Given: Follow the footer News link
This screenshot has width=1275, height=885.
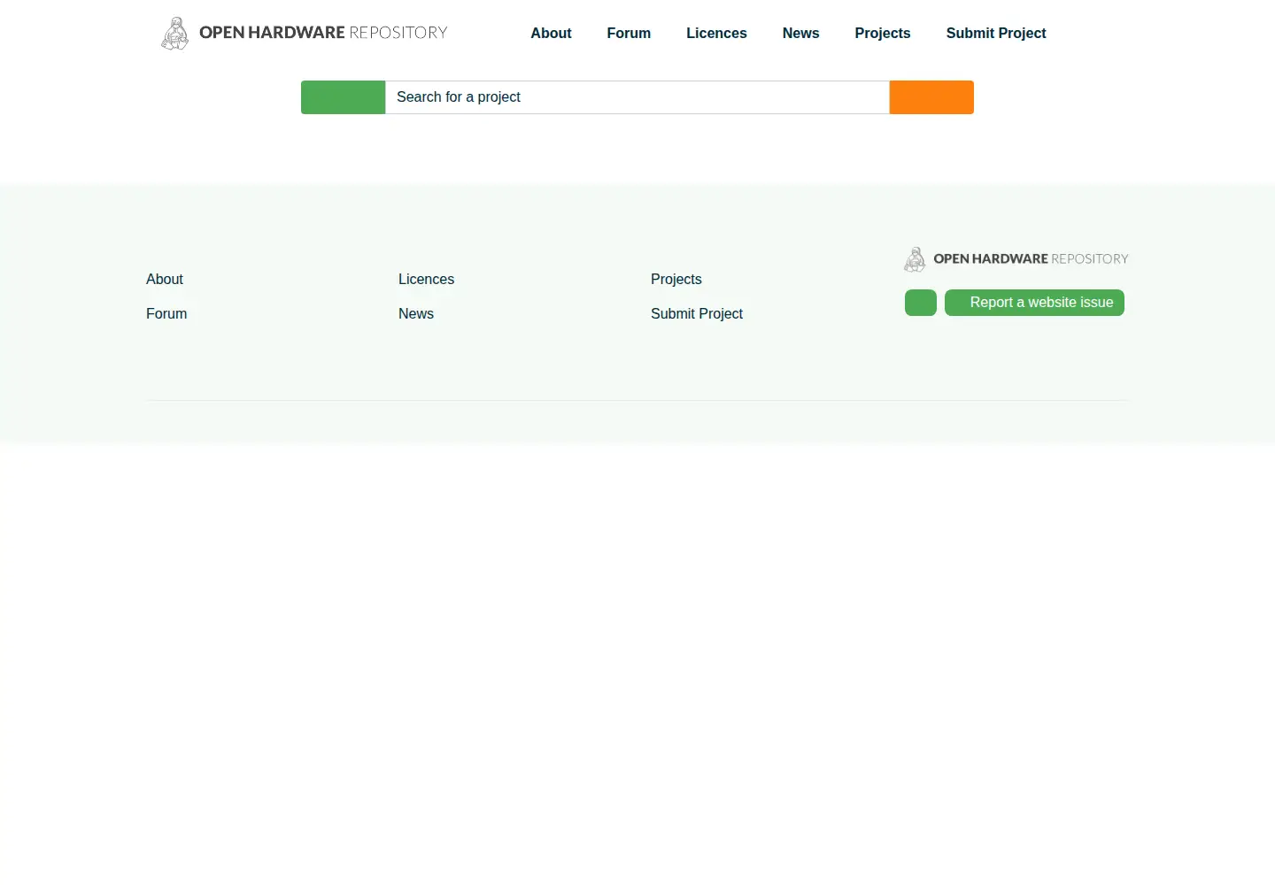Looking at the screenshot, I should tap(416, 313).
